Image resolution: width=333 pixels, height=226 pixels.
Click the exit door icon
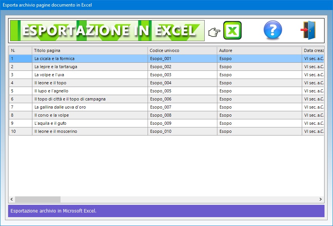click(308, 31)
